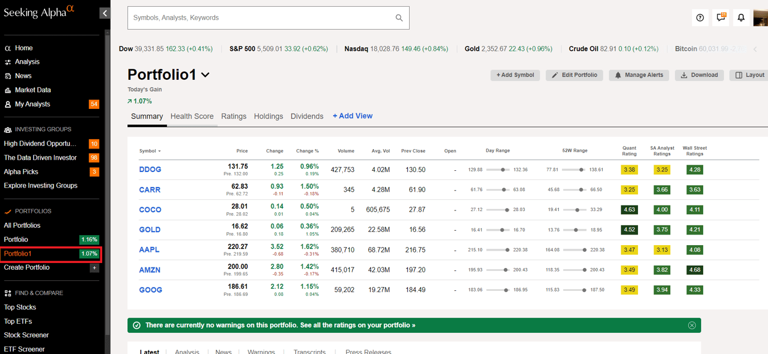Open the AAPL symbol link
The width and height of the screenshot is (768, 354).
coord(149,250)
